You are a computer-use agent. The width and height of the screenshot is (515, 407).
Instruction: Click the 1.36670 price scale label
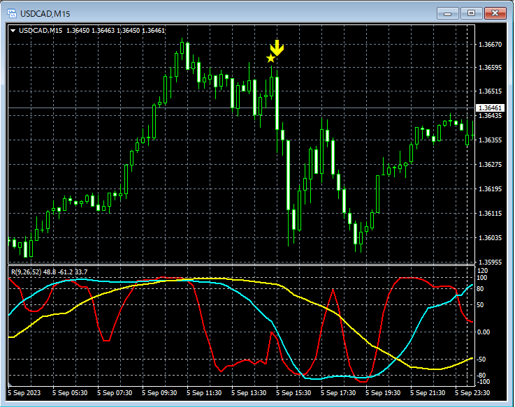point(491,45)
